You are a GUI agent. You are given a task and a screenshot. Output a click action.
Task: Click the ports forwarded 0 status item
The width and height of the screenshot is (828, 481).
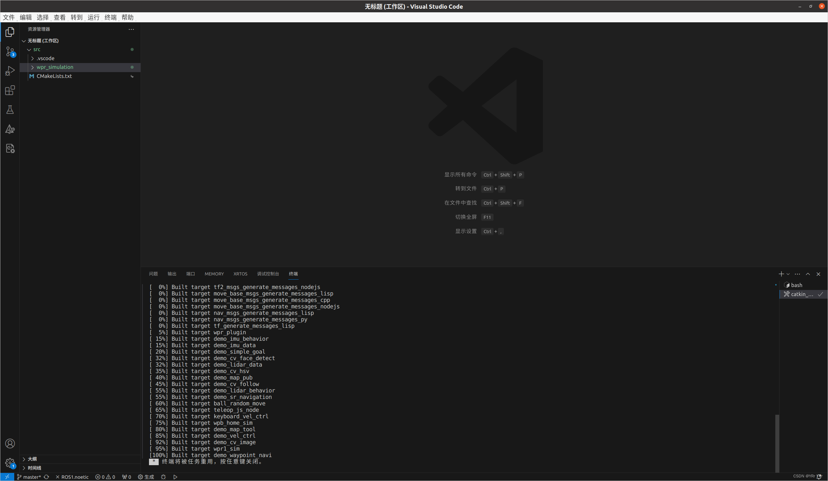click(x=126, y=477)
